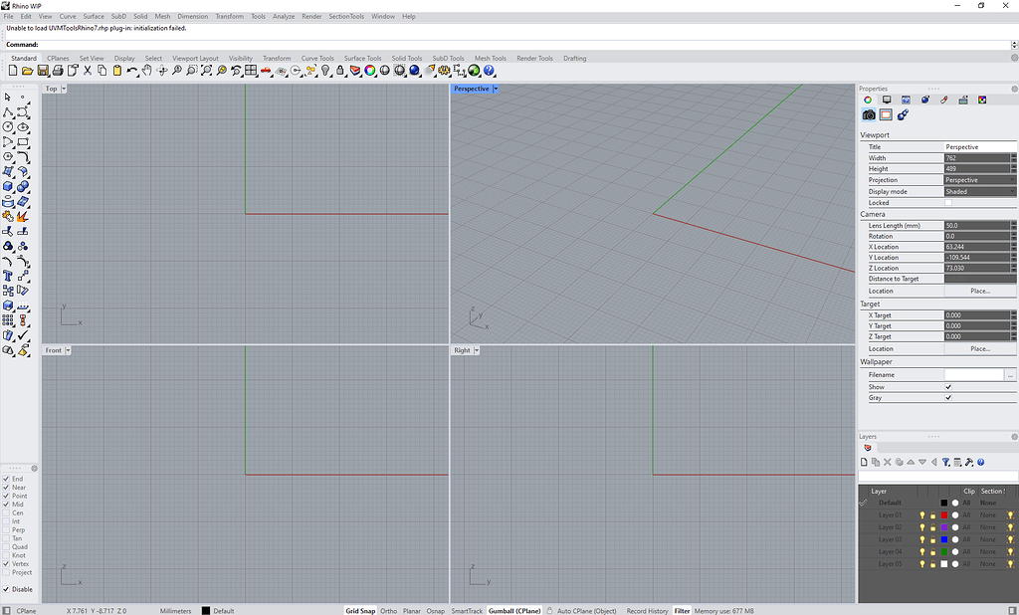Switch to the Drafting toolbar tab
The image size is (1019, 615).
point(577,58)
